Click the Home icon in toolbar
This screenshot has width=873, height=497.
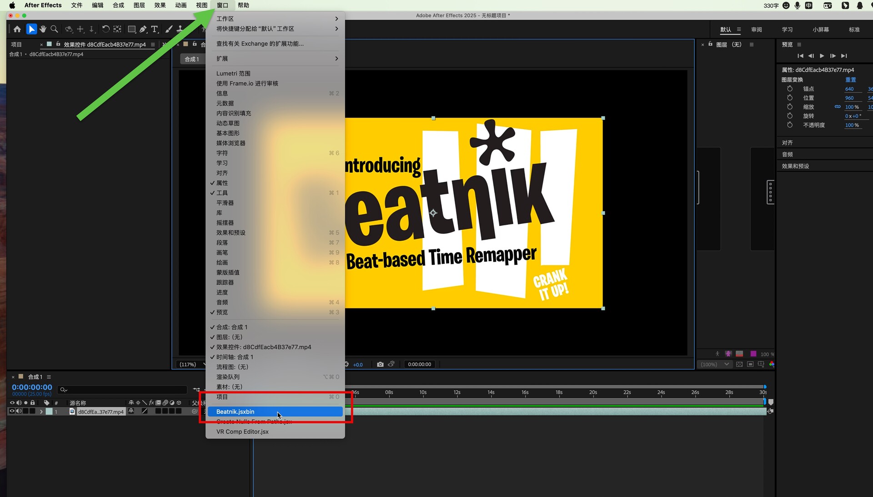coord(17,29)
